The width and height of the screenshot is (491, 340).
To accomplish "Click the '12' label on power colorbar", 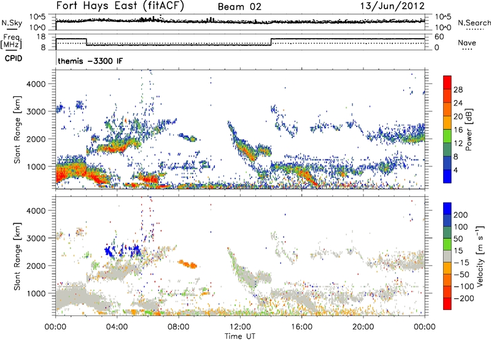I will (x=458, y=144).
